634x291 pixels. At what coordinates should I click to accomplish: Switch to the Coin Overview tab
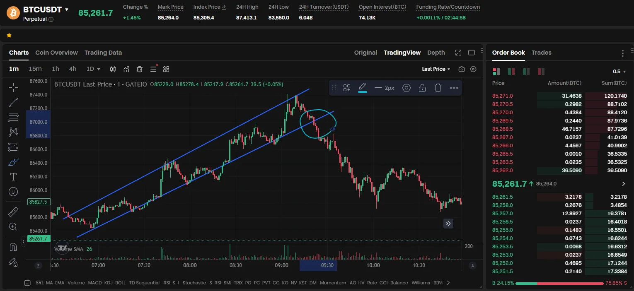[56, 53]
